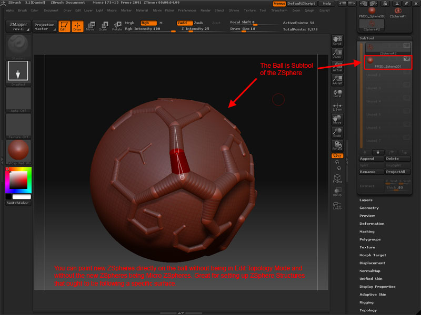Open Projection Master

pyautogui.click(x=44, y=26)
